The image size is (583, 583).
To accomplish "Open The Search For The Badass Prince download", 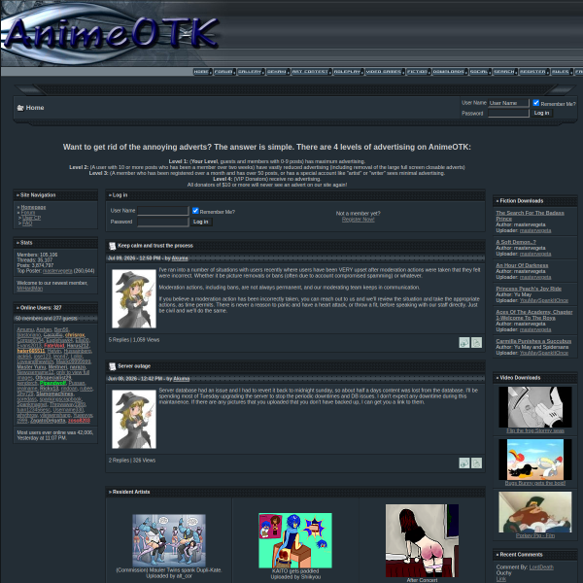I will tap(530, 216).
